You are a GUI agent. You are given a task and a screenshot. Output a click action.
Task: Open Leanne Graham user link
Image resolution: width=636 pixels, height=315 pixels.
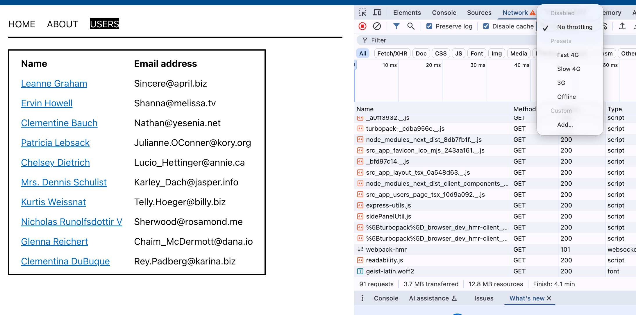pos(54,83)
